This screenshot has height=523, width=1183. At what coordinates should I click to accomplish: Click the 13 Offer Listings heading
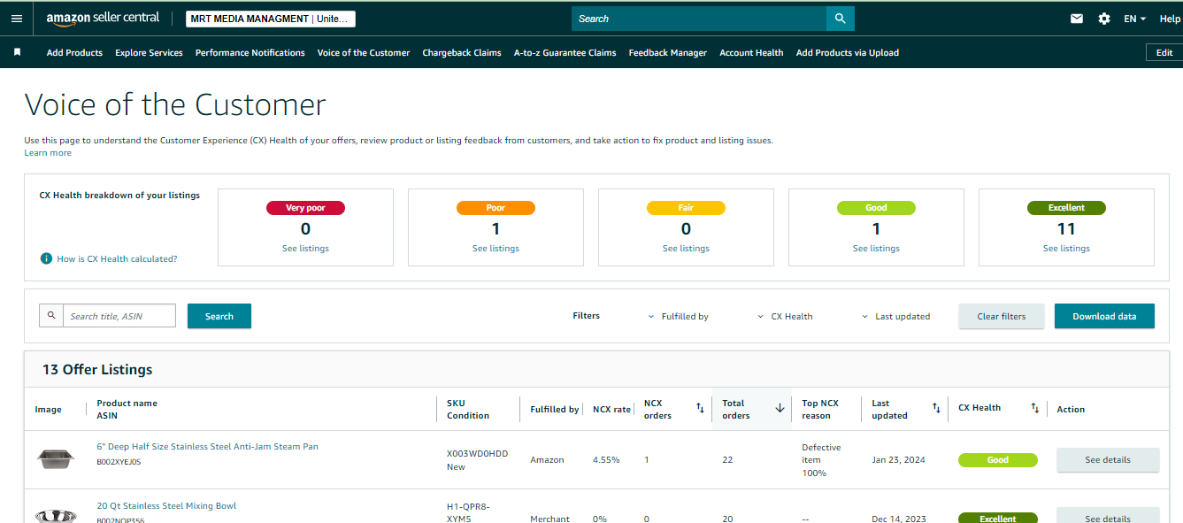97,369
